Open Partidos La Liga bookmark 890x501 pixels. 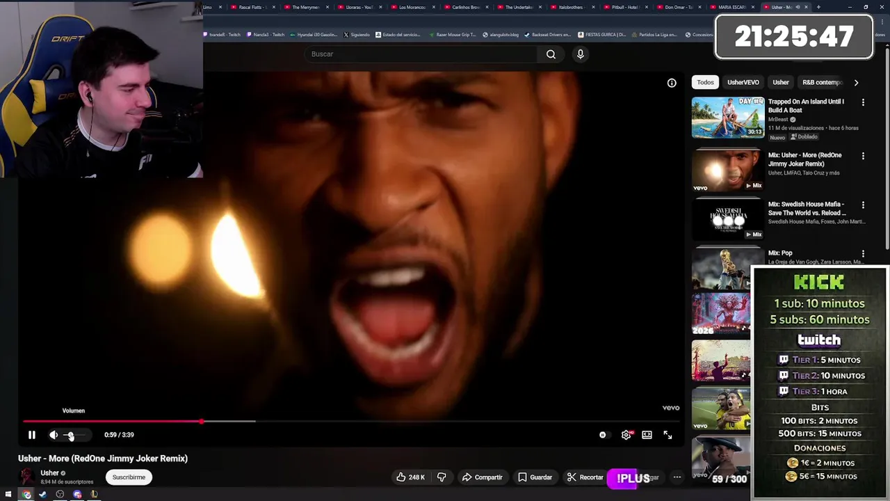[x=654, y=34]
